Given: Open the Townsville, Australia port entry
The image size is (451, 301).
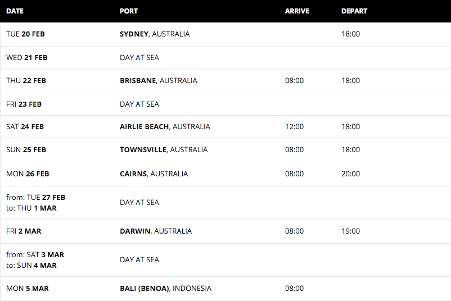Looking at the screenshot, I should click(164, 149).
